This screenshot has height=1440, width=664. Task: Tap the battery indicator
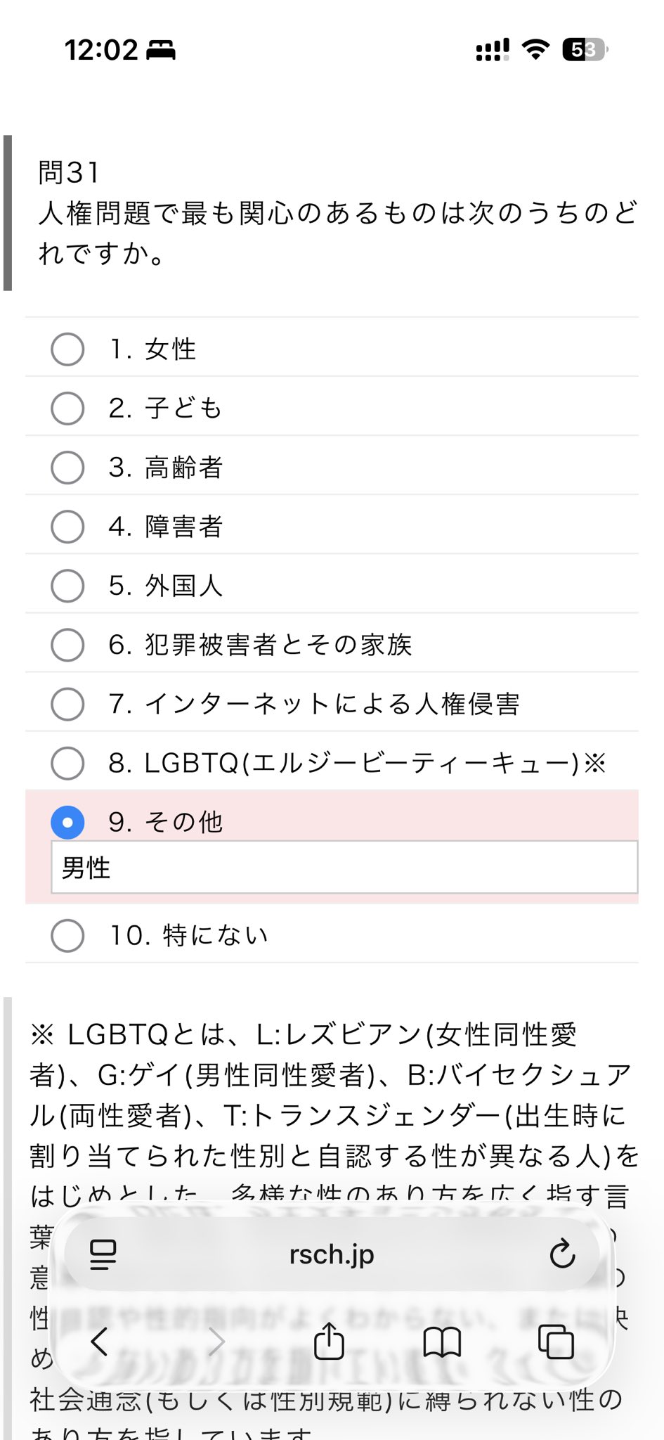(x=585, y=50)
